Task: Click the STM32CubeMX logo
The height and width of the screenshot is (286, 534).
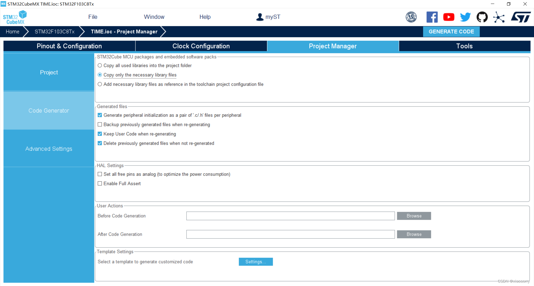Action: [x=15, y=17]
